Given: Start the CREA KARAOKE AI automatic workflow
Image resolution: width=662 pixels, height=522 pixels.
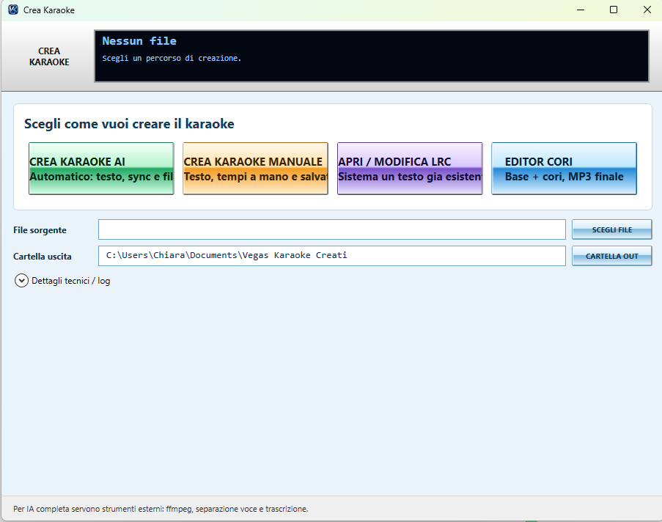Looking at the screenshot, I should (x=101, y=169).
